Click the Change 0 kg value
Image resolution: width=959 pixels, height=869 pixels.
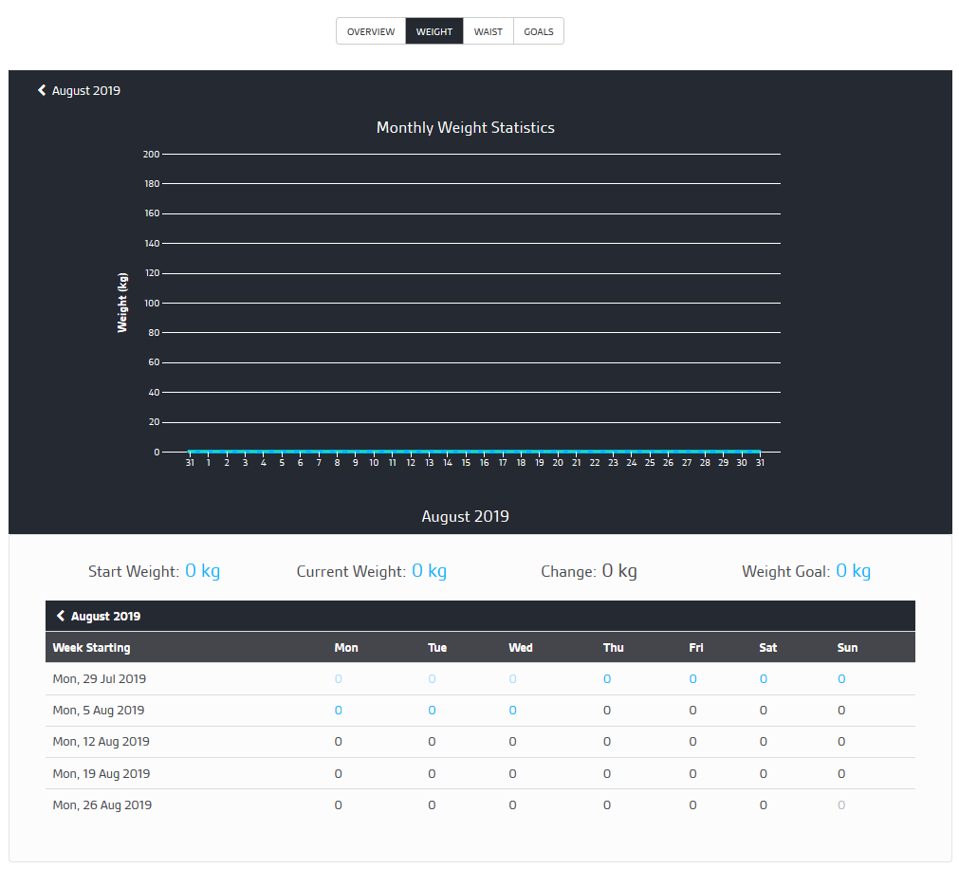pos(619,571)
